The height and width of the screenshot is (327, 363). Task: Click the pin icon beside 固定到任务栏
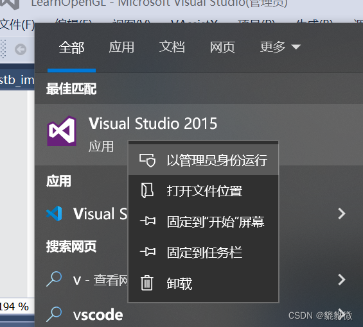pyautogui.click(x=148, y=252)
